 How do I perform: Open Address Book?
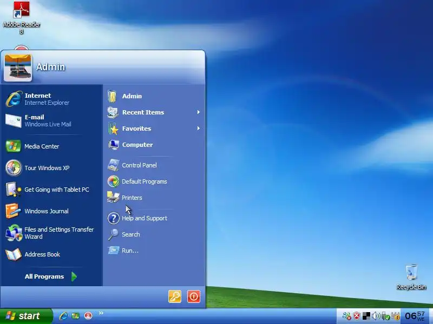tap(51, 254)
